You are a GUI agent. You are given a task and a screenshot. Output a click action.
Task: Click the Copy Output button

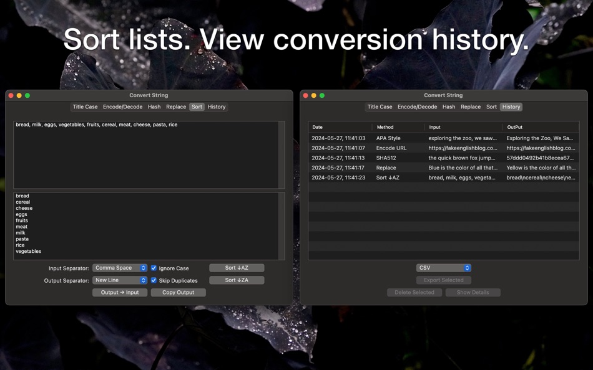click(178, 293)
